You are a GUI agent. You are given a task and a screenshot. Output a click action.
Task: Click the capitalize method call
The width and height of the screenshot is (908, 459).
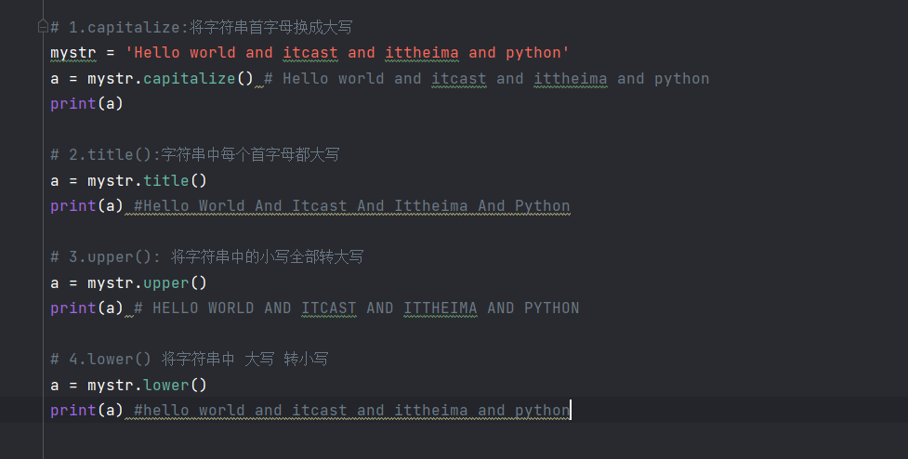pos(189,79)
